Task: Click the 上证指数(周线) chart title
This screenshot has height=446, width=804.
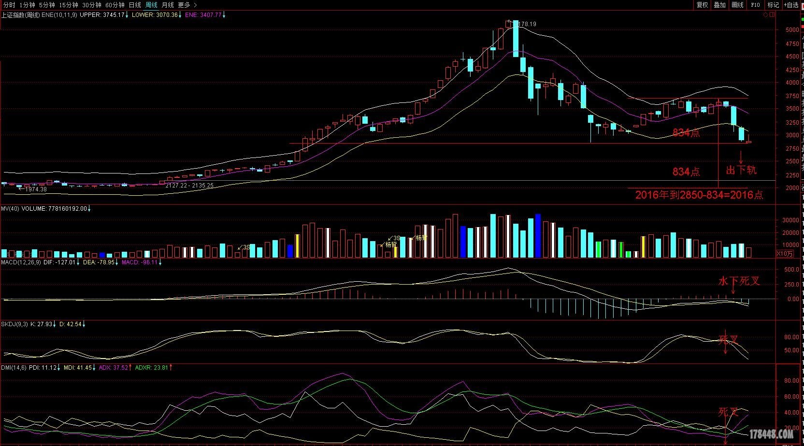Action: tap(21, 15)
